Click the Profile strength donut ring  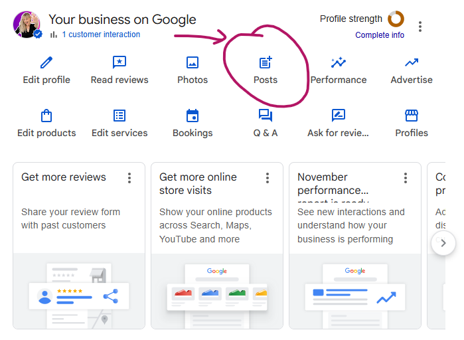396,19
